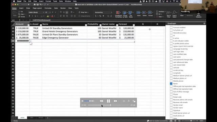Click the Apple menu logo

[x=14, y=1]
